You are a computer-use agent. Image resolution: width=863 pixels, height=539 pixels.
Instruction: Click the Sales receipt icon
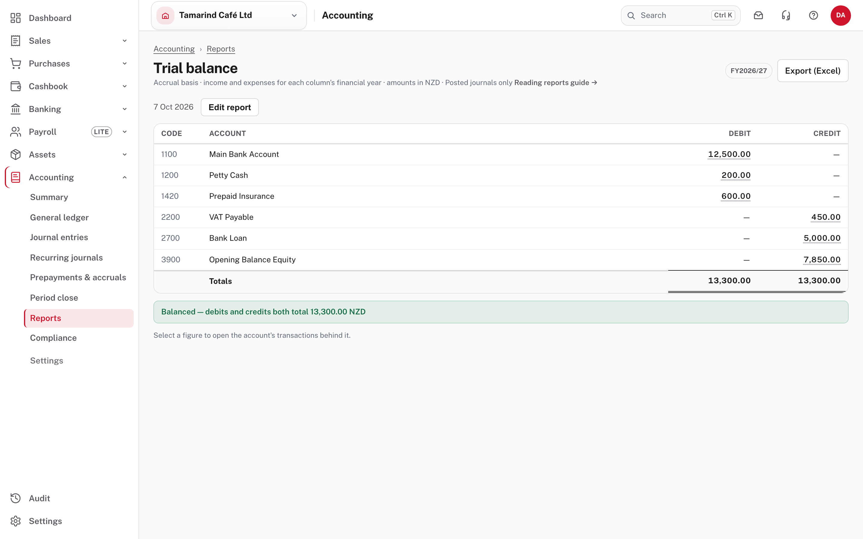15,41
